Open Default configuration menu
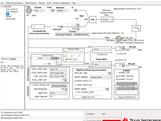The width and height of the screenshot is (161, 121). [x=61, y=3]
